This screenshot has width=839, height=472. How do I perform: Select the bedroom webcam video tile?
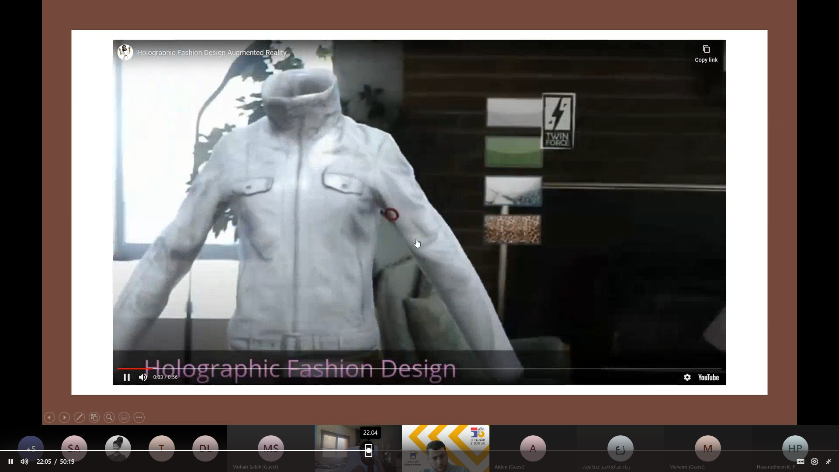click(x=358, y=448)
